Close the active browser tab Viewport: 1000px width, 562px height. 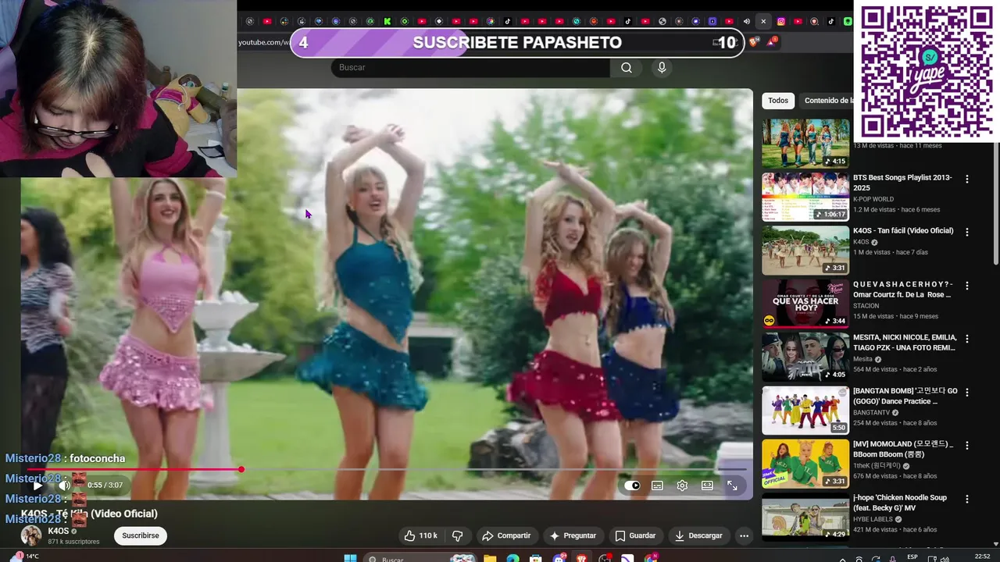click(763, 21)
